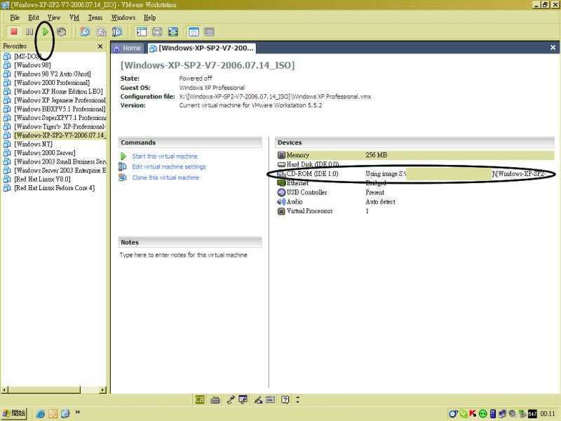This screenshot has height=421, width=561.
Task: Open the Help menu
Action: (x=150, y=18)
